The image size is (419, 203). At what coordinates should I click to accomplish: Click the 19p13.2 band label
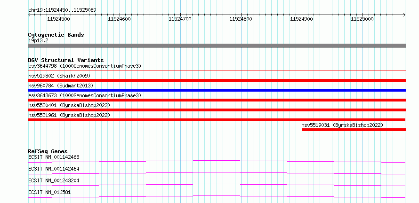pyautogui.click(x=38, y=41)
